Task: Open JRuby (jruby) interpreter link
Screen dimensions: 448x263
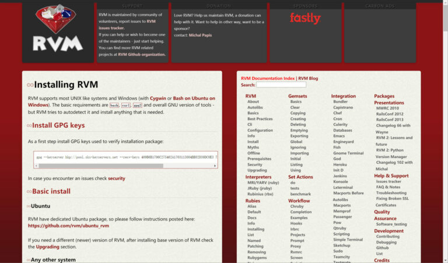Action: click(260, 188)
